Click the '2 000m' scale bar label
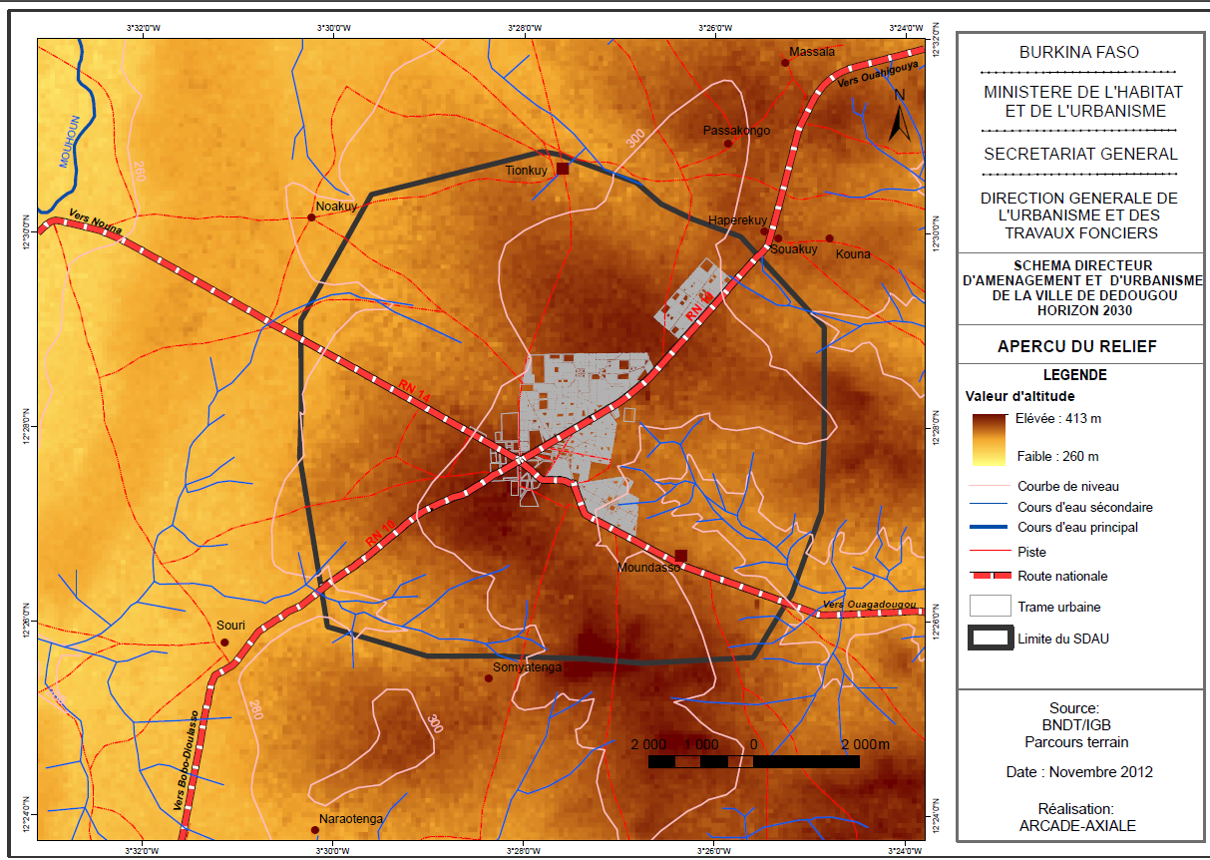This screenshot has height=860, width=1210. pyautogui.click(x=865, y=744)
